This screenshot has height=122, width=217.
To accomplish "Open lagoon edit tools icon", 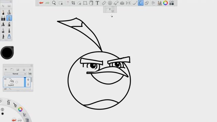I will point(24,115).
